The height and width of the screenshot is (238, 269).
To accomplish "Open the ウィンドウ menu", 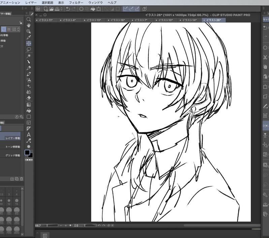I will (96, 3).
